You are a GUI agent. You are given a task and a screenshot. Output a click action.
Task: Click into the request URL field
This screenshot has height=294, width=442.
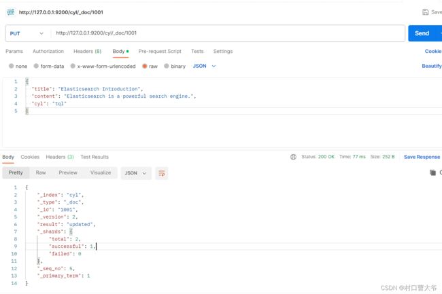228,33
